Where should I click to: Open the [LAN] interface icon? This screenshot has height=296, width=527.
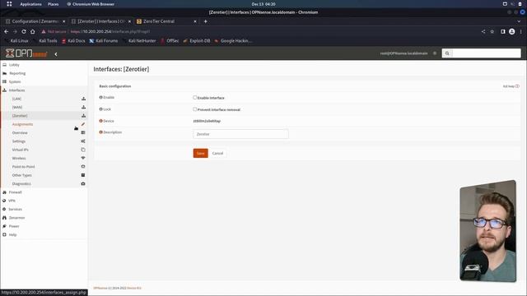point(83,99)
